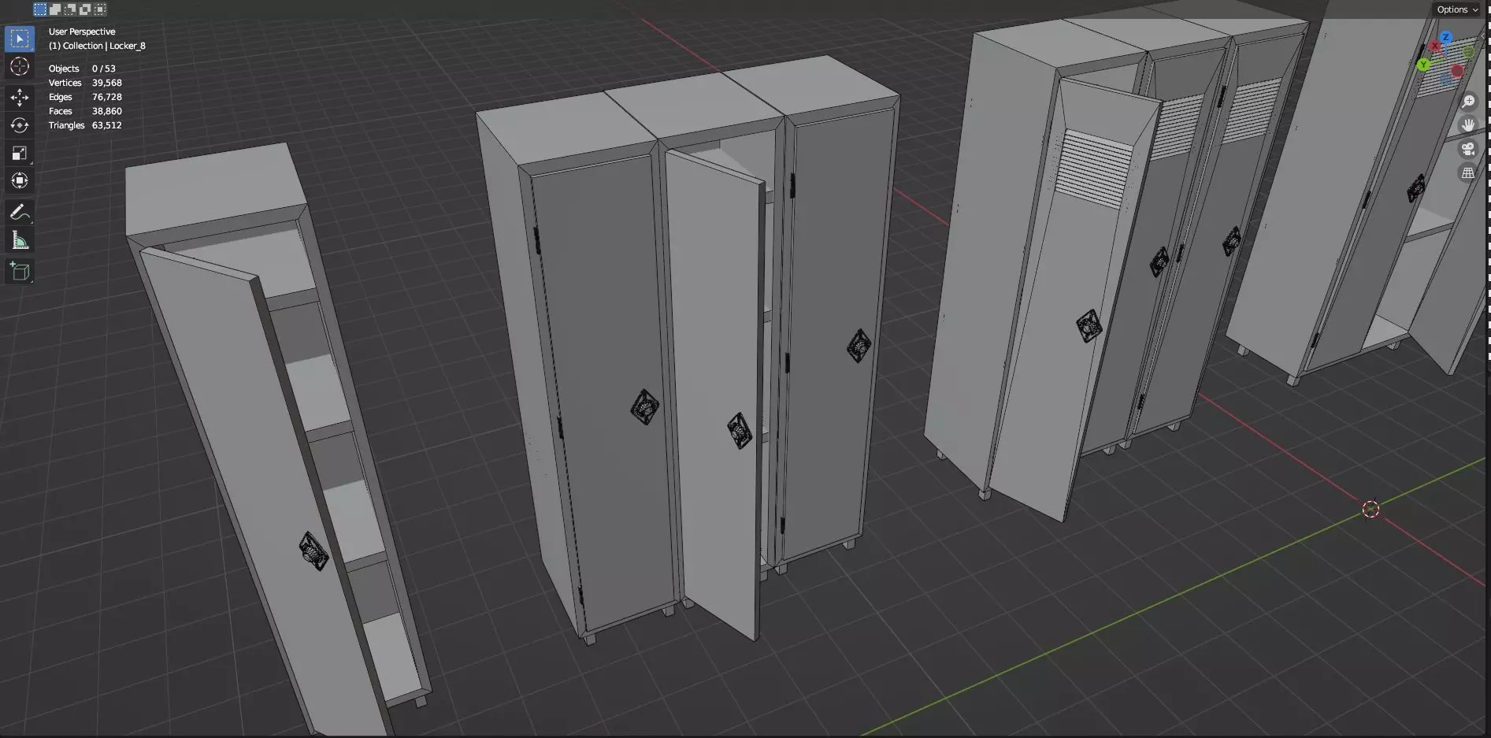
Task: Set selection mode to invert
Action: coord(85,9)
